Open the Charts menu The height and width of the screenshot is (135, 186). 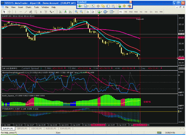[x=29, y=7]
